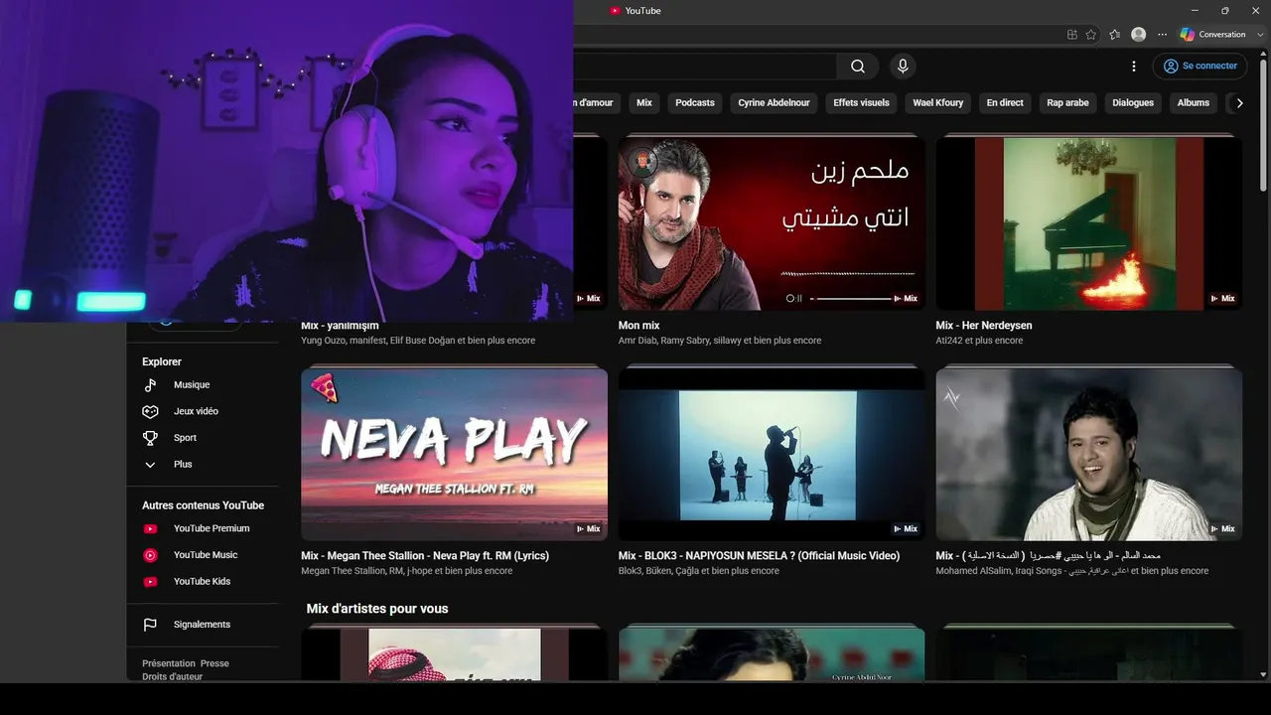Select the Dialogues filter chip
1271x715 pixels.
pyautogui.click(x=1133, y=103)
